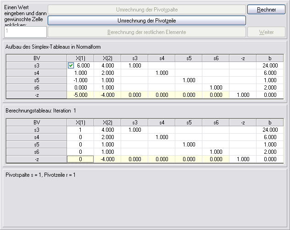Click the b column header in calculation tableau
The image size is (290, 230).
(270, 123)
